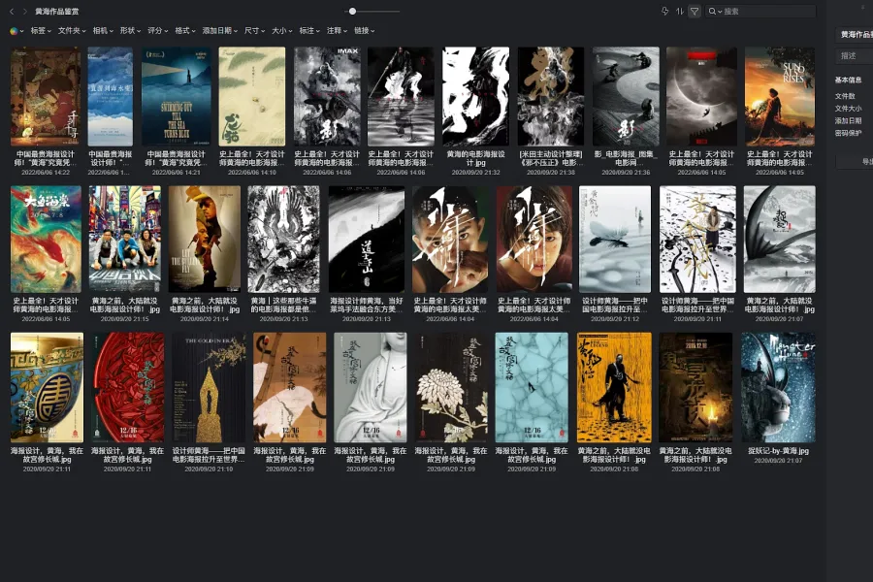Select the yellow swordsman poster thumbnail
The height and width of the screenshot is (582, 873).
click(x=614, y=388)
